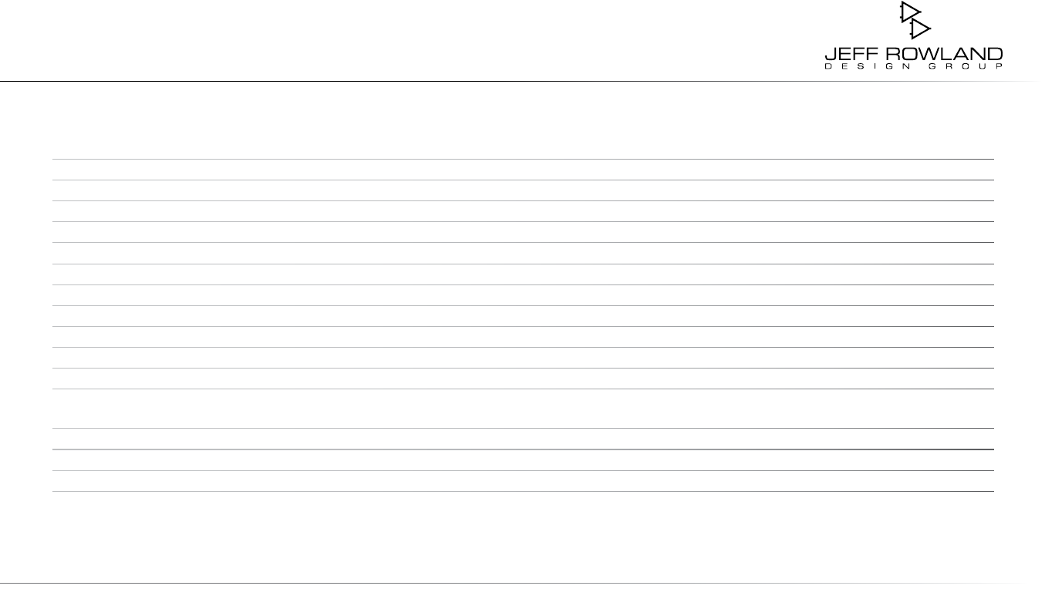Select the last empty row of the table
The image size is (1045, 616).
click(523, 481)
